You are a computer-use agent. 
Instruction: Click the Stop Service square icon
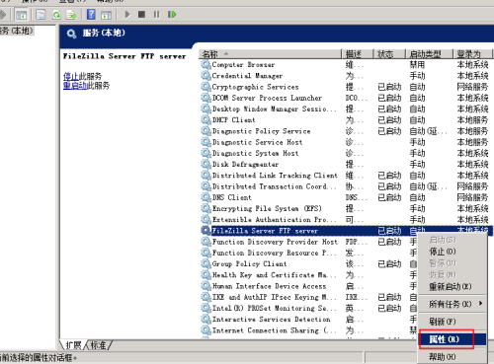click(141, 15)
